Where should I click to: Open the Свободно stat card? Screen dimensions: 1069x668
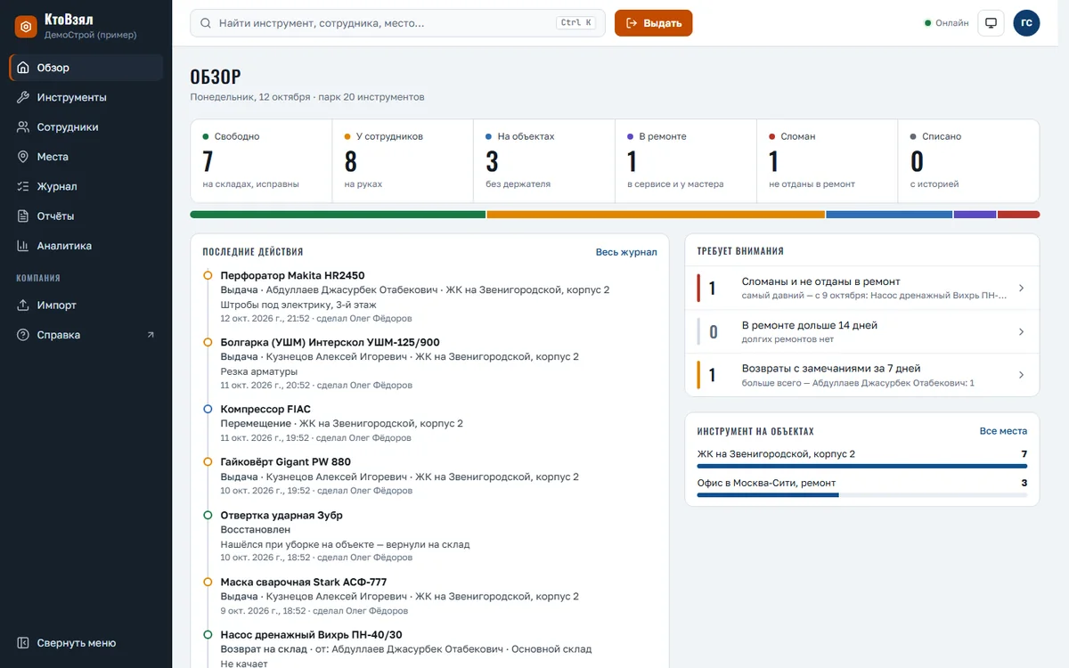point(261,161)
